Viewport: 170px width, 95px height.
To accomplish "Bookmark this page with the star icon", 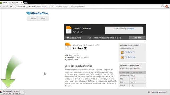I will click(x=163, y=6).
